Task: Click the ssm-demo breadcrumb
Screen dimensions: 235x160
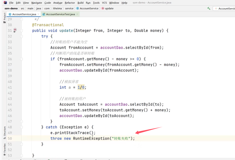Action: [11, 8]
